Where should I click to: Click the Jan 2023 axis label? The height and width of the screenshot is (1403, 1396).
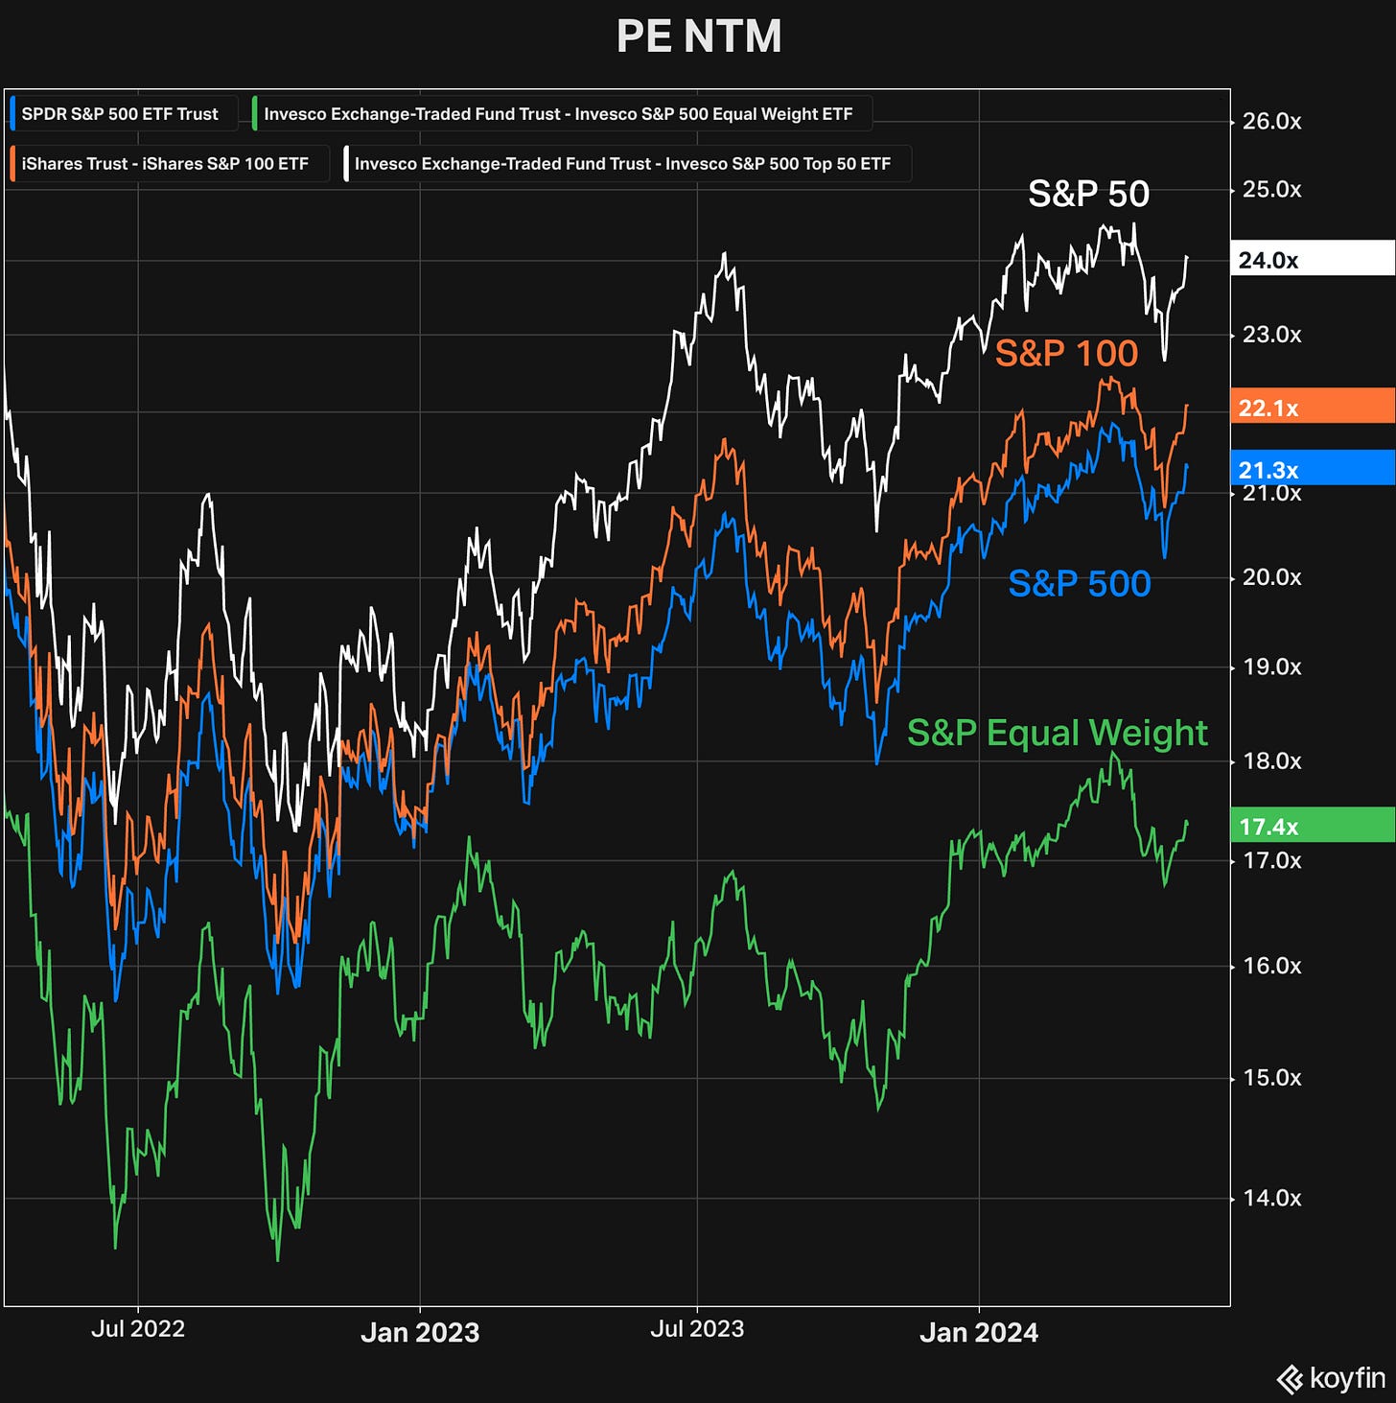click(x=420, y=1332)
